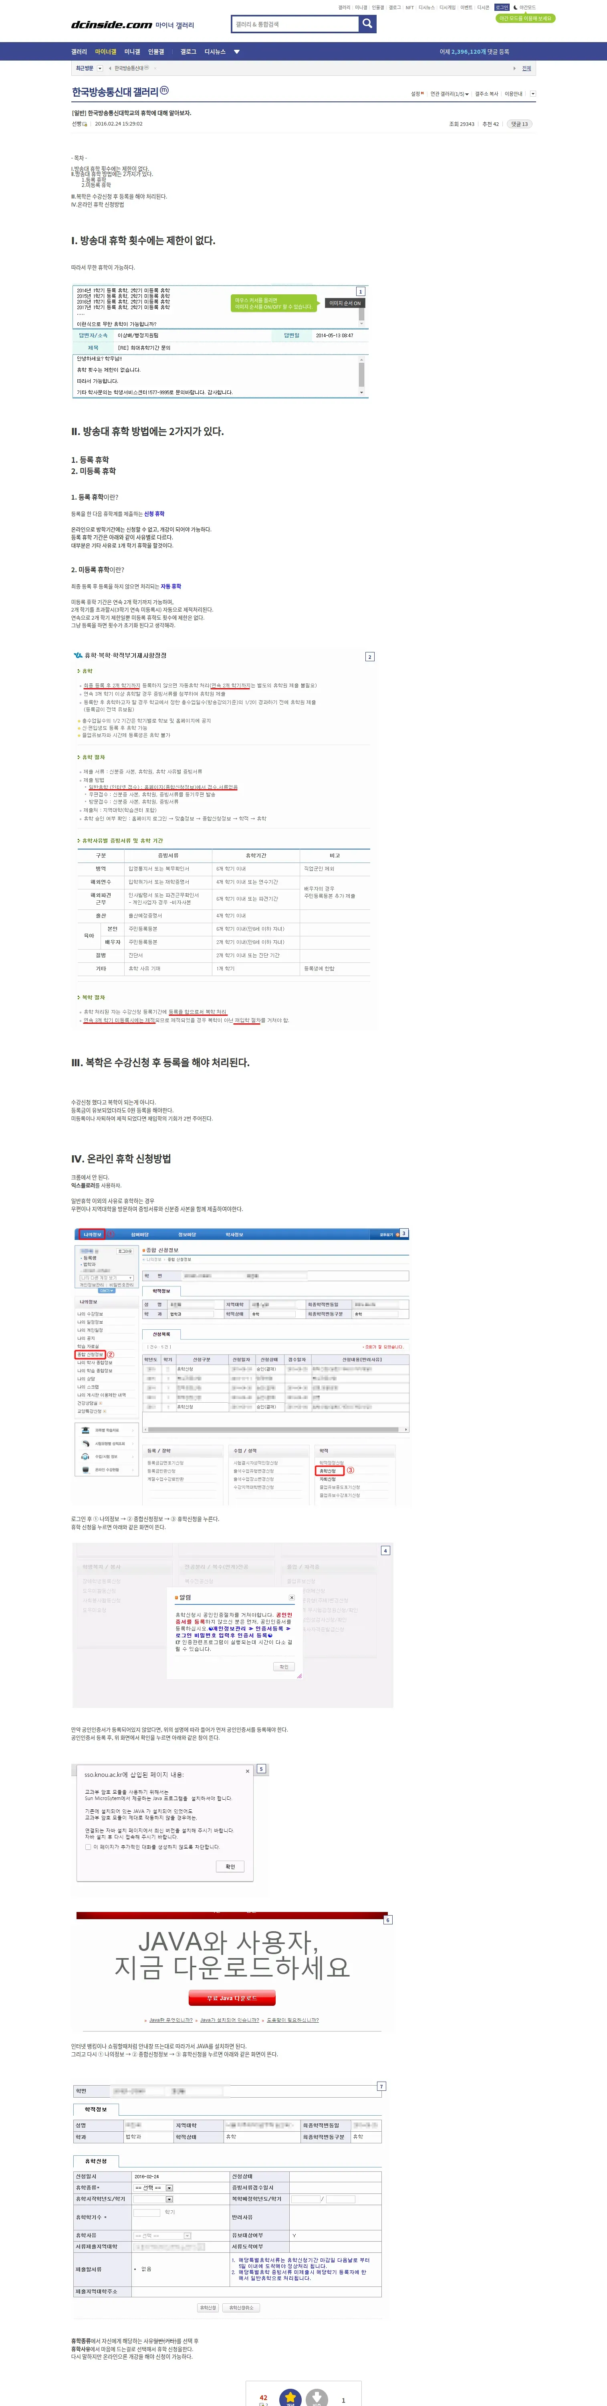The height and width of the screenshot is (2406, 607).
Task: Upvote the post with the star button
Action: tap(291, 2398)
